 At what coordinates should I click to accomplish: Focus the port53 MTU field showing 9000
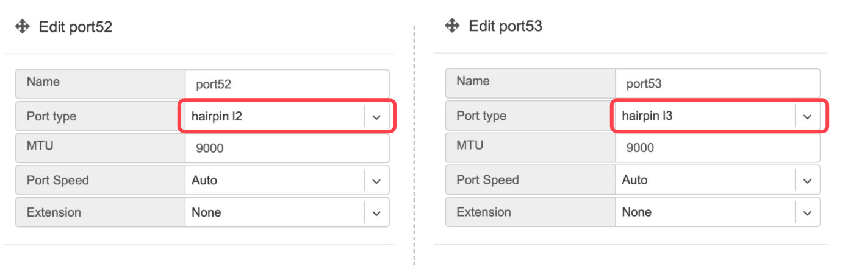(x=718, y=148)
